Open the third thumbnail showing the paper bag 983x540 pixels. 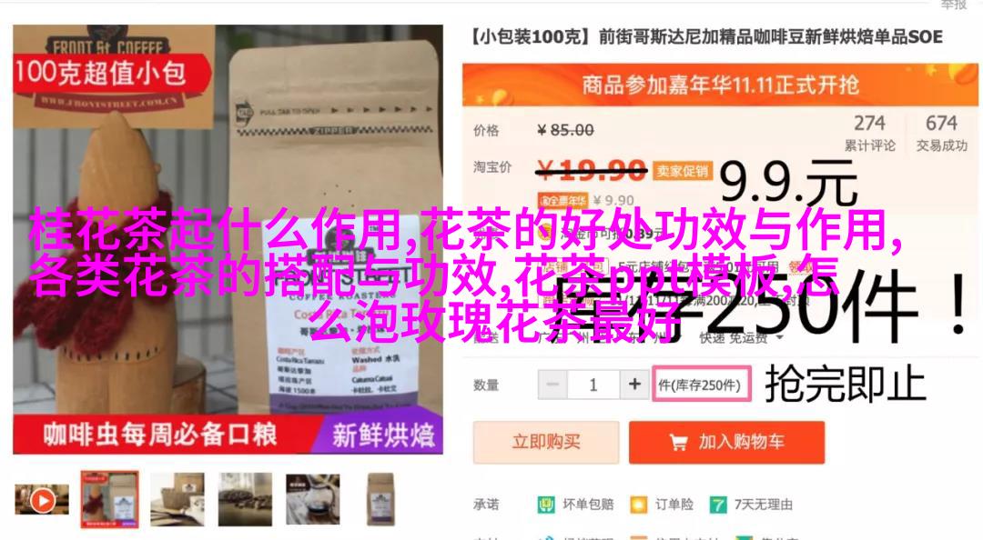point(177,499)
